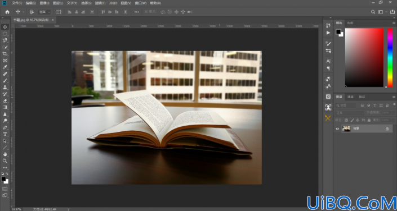The height and width of the screenshot is (211, 397).
Task: Open the 图像(I) menu
Action: pos(44,3)
